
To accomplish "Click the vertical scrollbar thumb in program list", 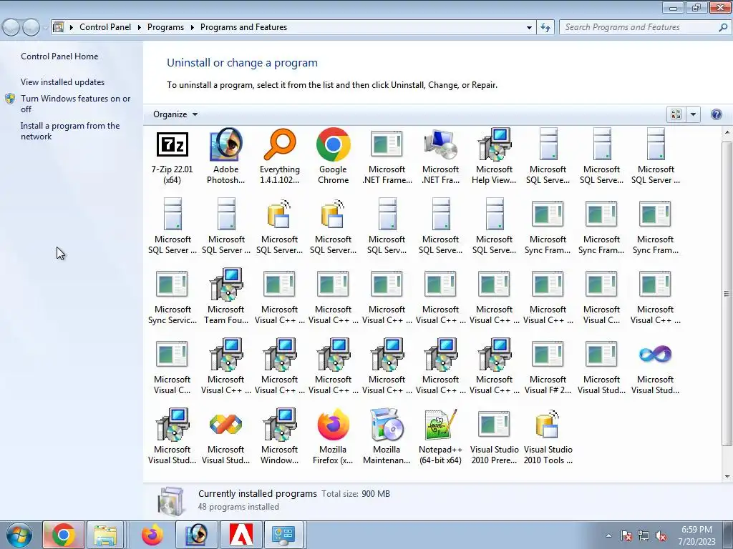I will (x=727, y=293).
